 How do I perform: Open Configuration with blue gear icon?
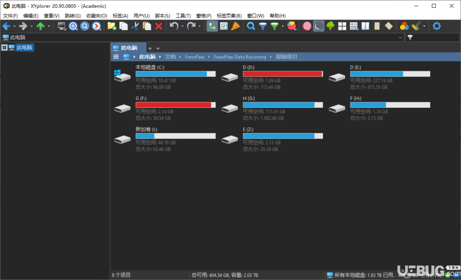(x=437, y=26)
